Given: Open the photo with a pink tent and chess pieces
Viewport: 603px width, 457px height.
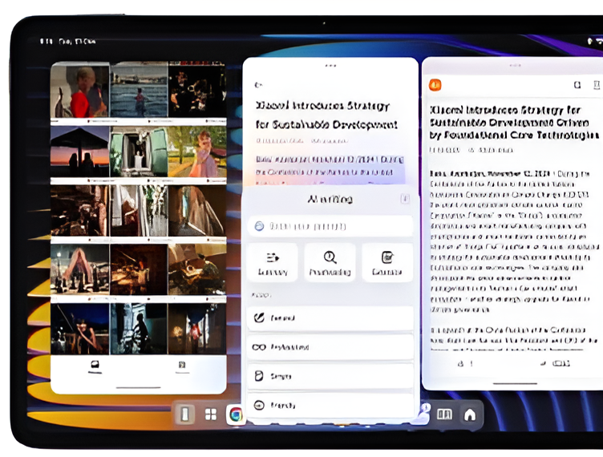Looking at the screenshot, I should coord(80,269).
